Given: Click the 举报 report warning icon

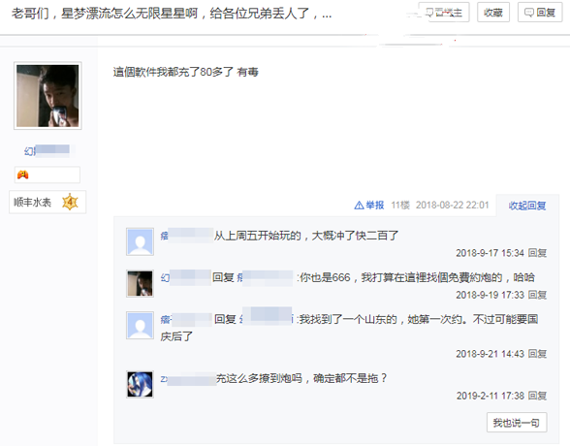Looking at the screenshot, I should click(x=359, y=206).
